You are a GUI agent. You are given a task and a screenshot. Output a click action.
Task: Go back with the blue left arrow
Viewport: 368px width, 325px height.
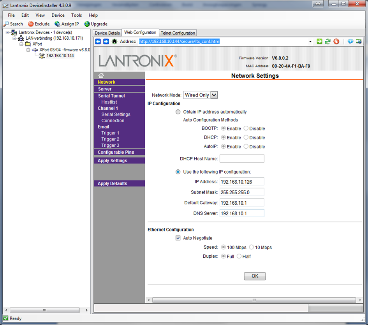98,42
